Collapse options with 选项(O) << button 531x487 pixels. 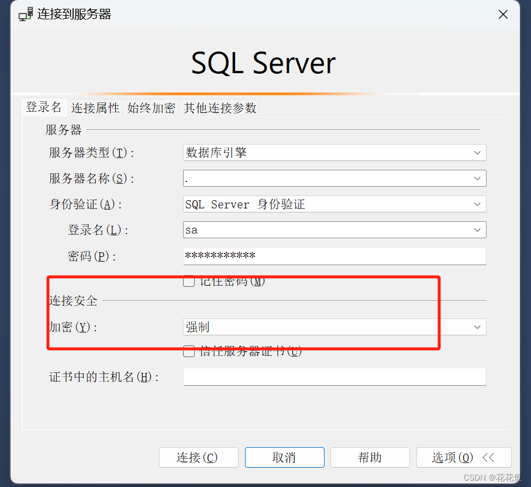464,458
